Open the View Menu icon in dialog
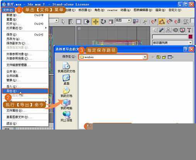The width and height of the screenshot is (196, 160). (x=170, y=57)
